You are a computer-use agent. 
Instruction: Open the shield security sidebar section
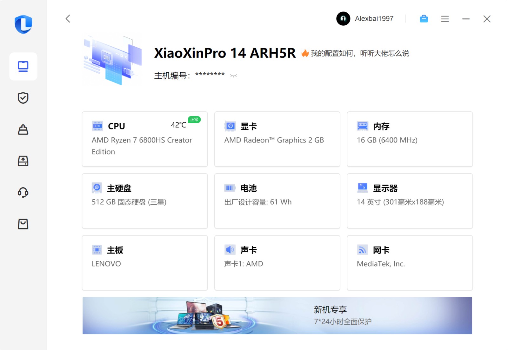[23, 98]
